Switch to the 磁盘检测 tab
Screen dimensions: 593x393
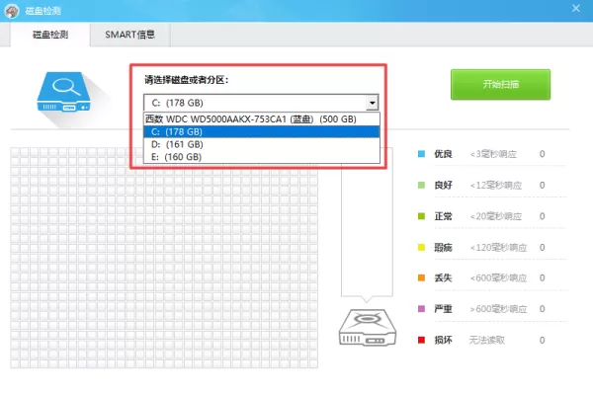coord(50,35)
